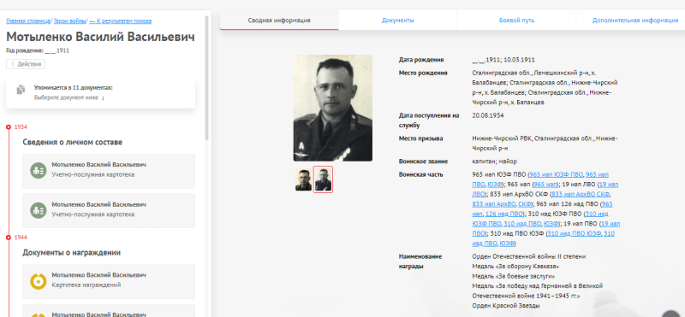Click the documents icon beside "Упоминается в 11 документах"
Screen dimensions: 685x317
(x=21, y=90)
